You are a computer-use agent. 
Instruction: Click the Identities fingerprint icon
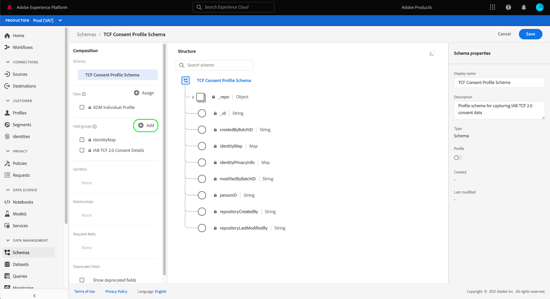click(7, 136)
